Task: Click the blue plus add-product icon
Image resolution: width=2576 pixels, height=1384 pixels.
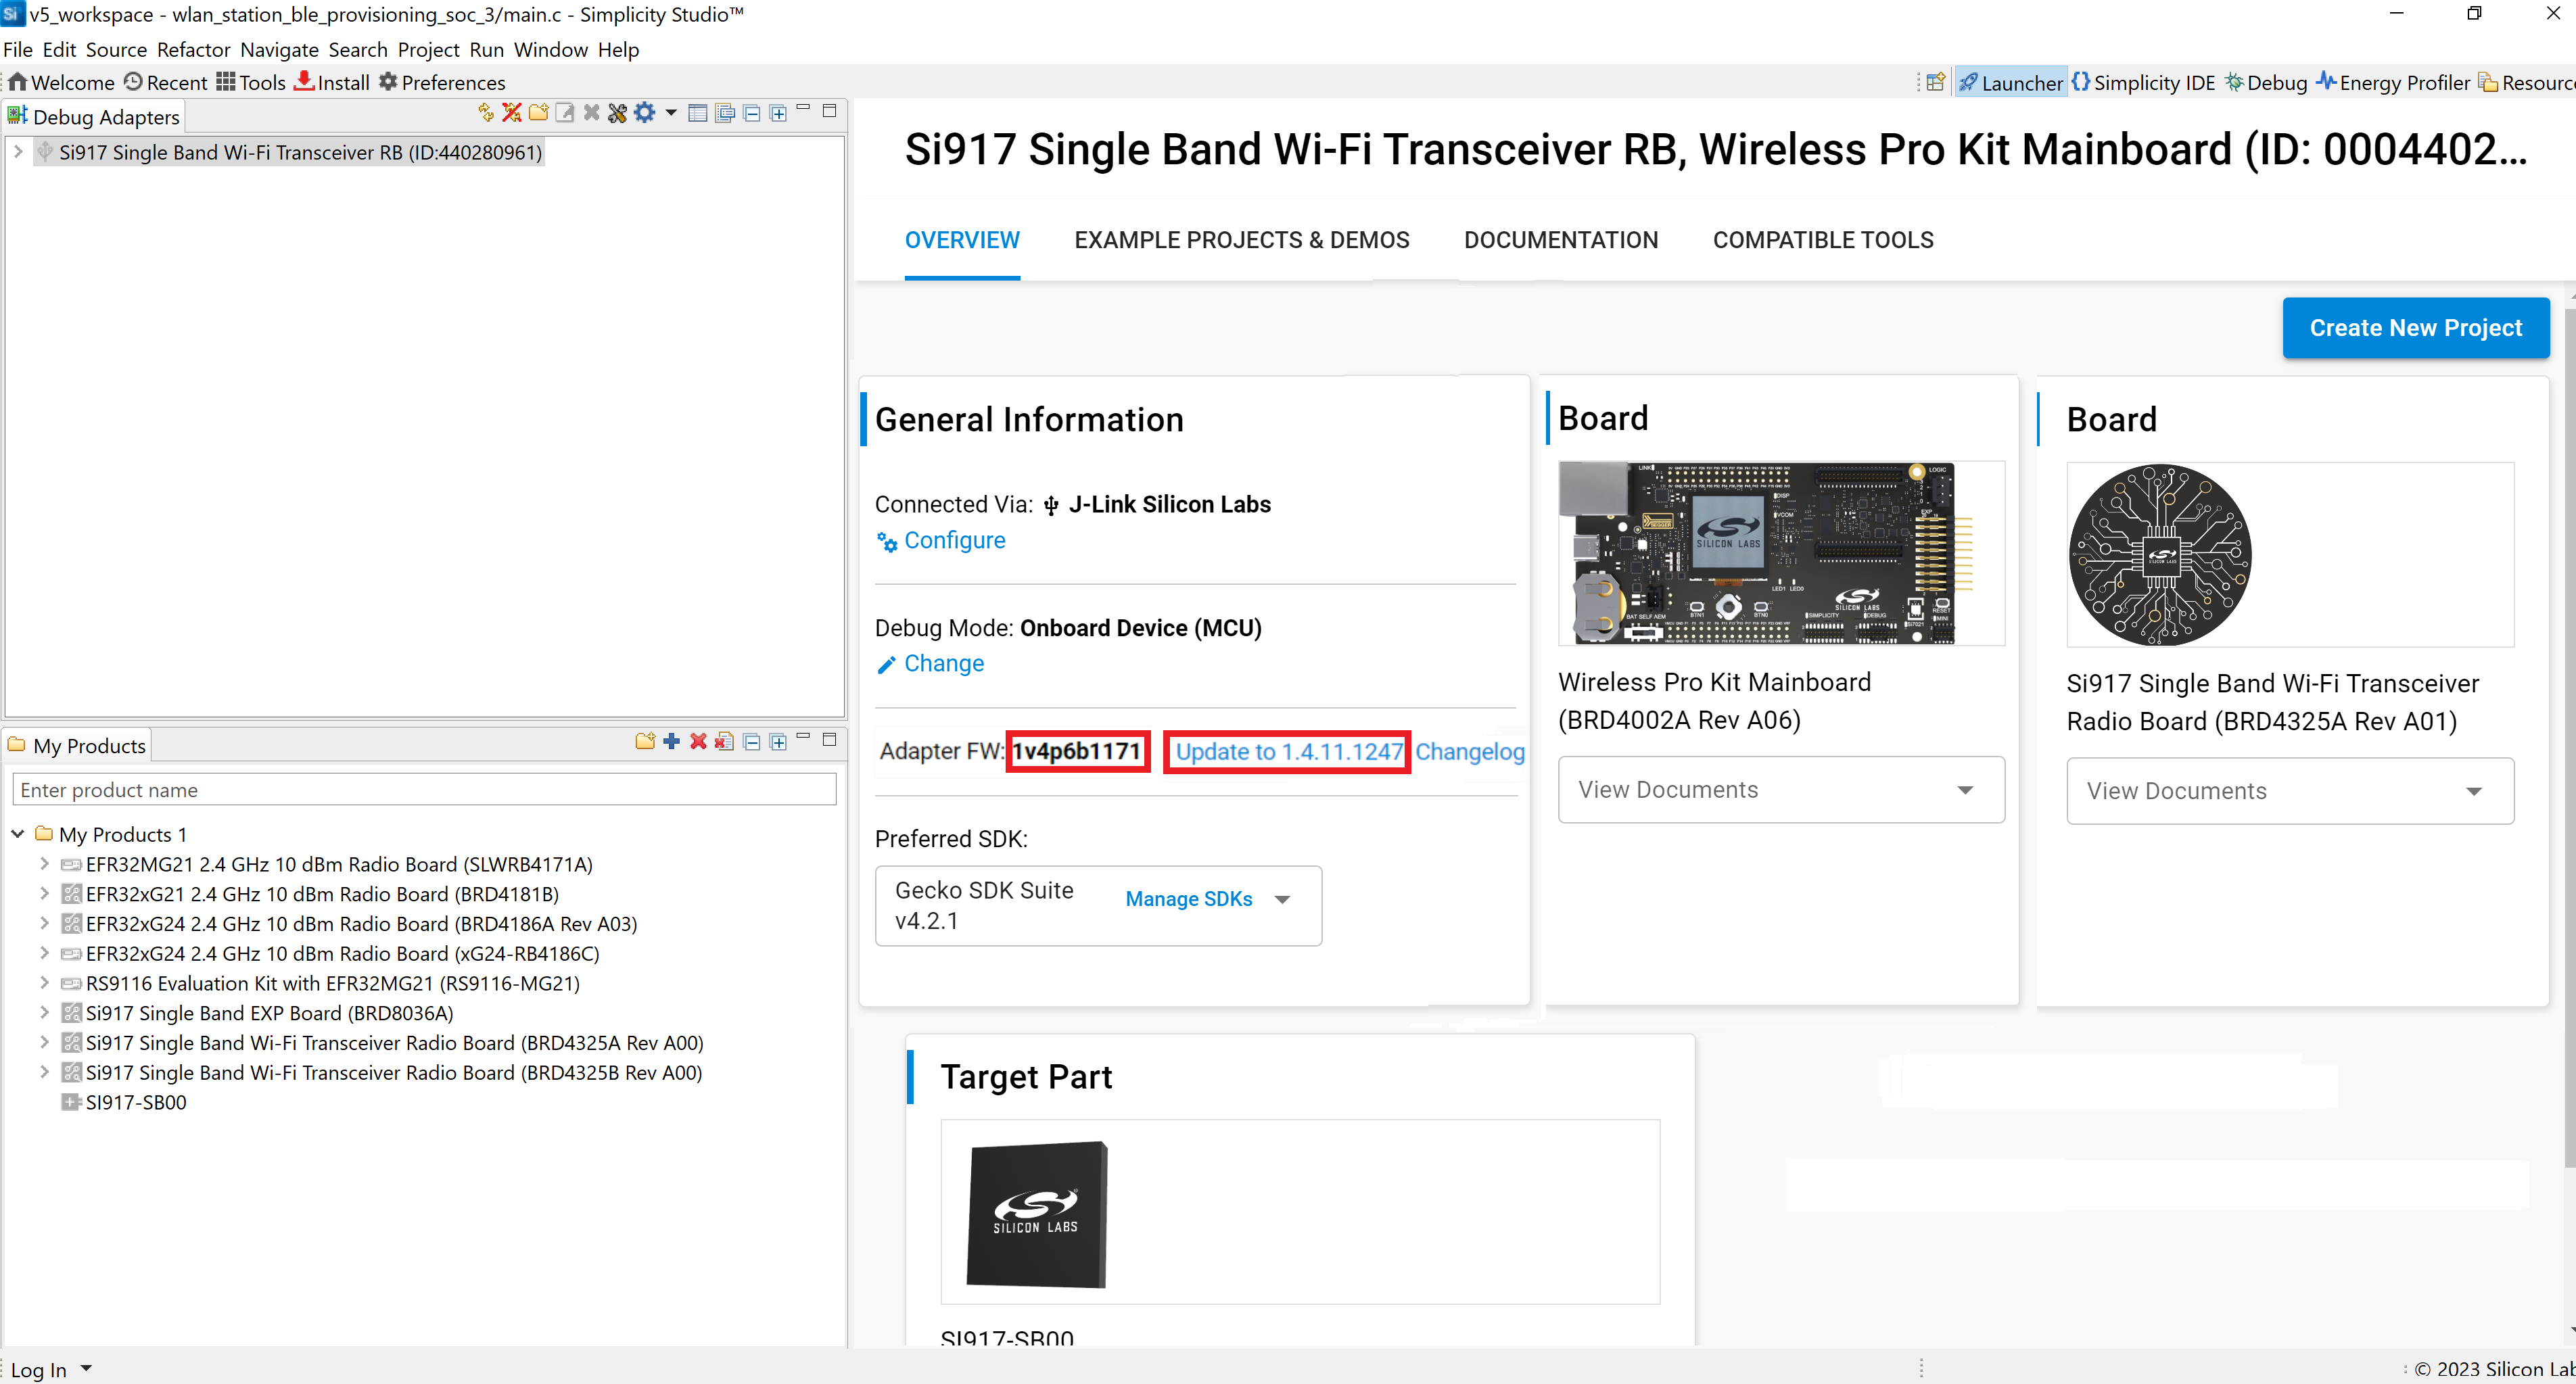Action: tap(672, 741)
